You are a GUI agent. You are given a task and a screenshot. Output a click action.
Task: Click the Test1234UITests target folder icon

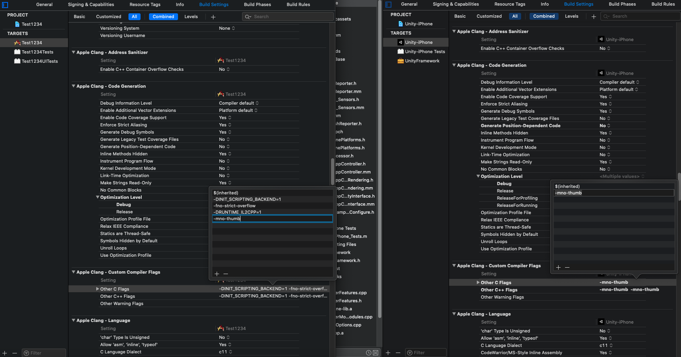(x=17, y=61)
